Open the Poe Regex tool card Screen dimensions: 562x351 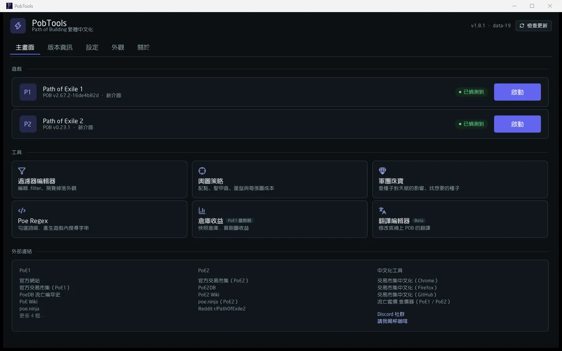(100, 219)
